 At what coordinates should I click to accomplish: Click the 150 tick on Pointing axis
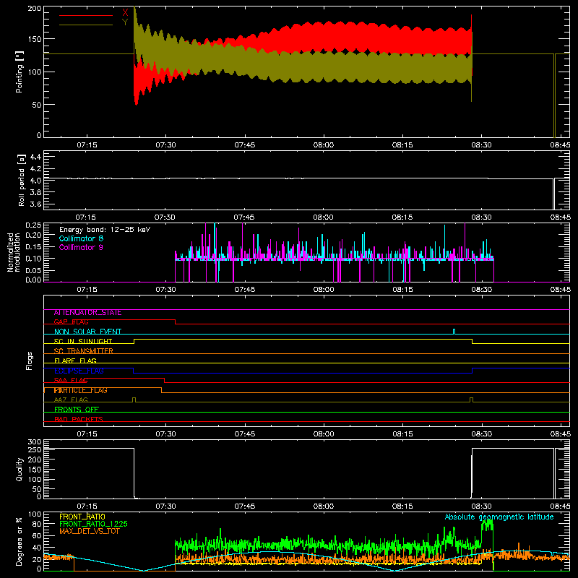coord(35,39)
